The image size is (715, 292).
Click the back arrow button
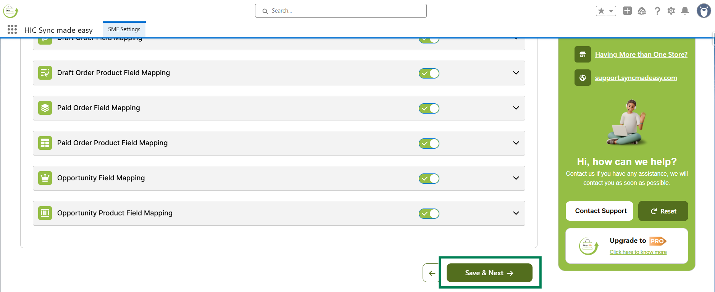[432, 273]
